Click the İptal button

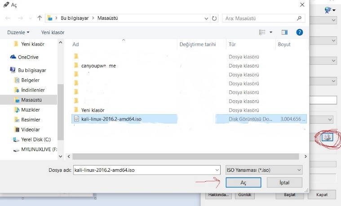284,182
